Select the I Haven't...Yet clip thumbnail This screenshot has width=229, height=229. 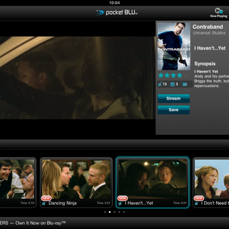[152, 179]
